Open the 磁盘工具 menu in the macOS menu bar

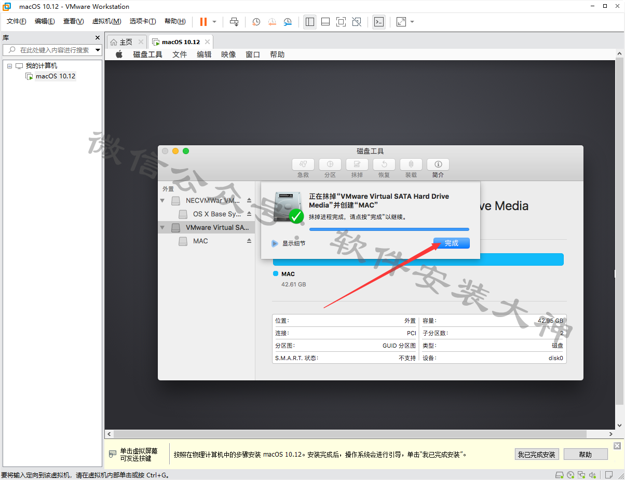point(148,54)
